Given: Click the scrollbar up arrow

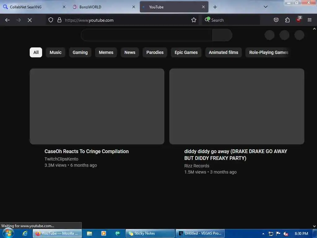Looking at the screenshot, I should click(x=314, y=29).
